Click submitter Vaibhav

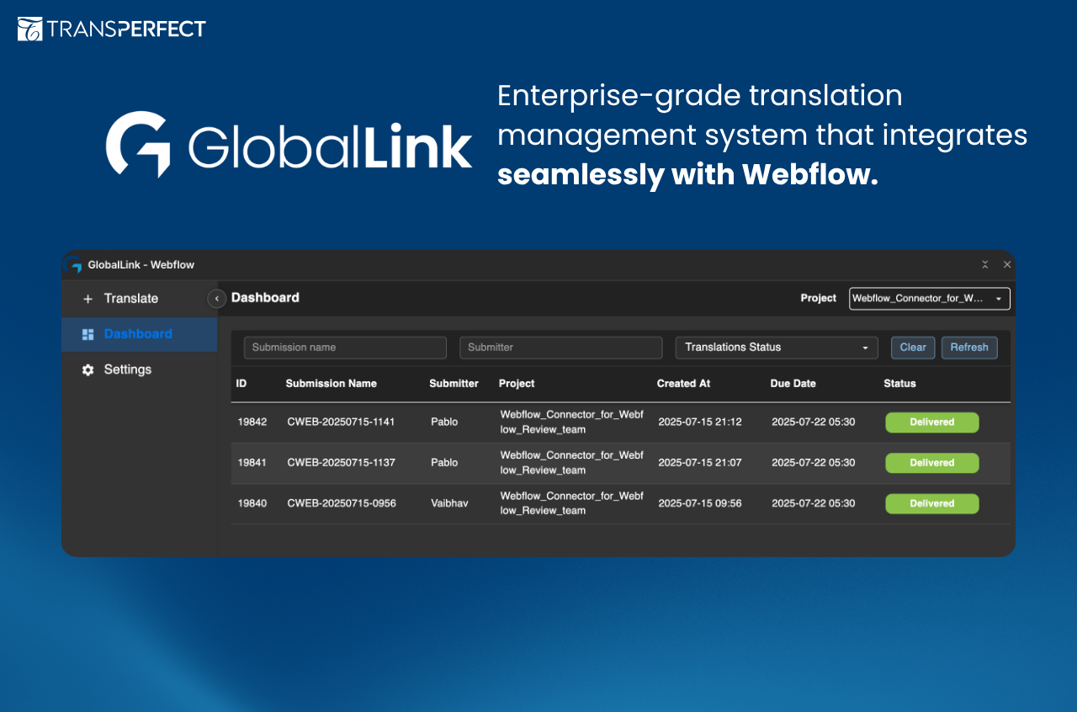[x=450, y=503]
